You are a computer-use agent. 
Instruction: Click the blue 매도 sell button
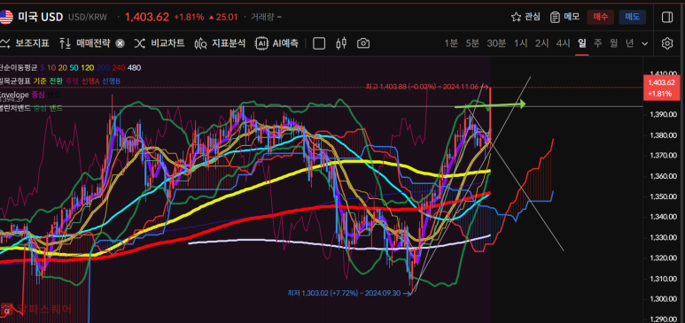point(632,17)
